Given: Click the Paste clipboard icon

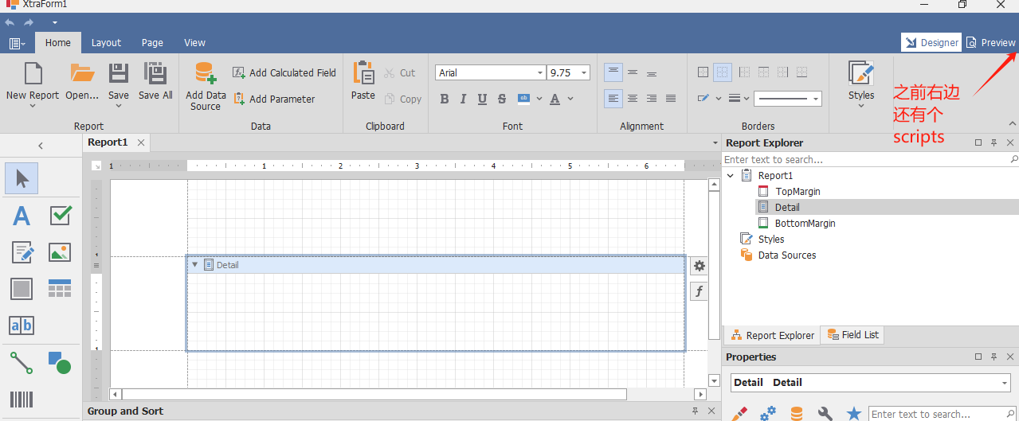Looking at the screenshot, I should [363, 73].
